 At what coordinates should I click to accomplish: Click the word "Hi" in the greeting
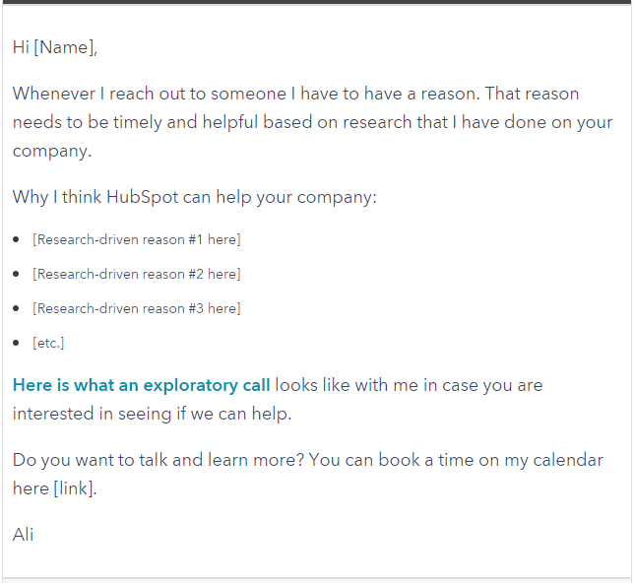point(21,47)
